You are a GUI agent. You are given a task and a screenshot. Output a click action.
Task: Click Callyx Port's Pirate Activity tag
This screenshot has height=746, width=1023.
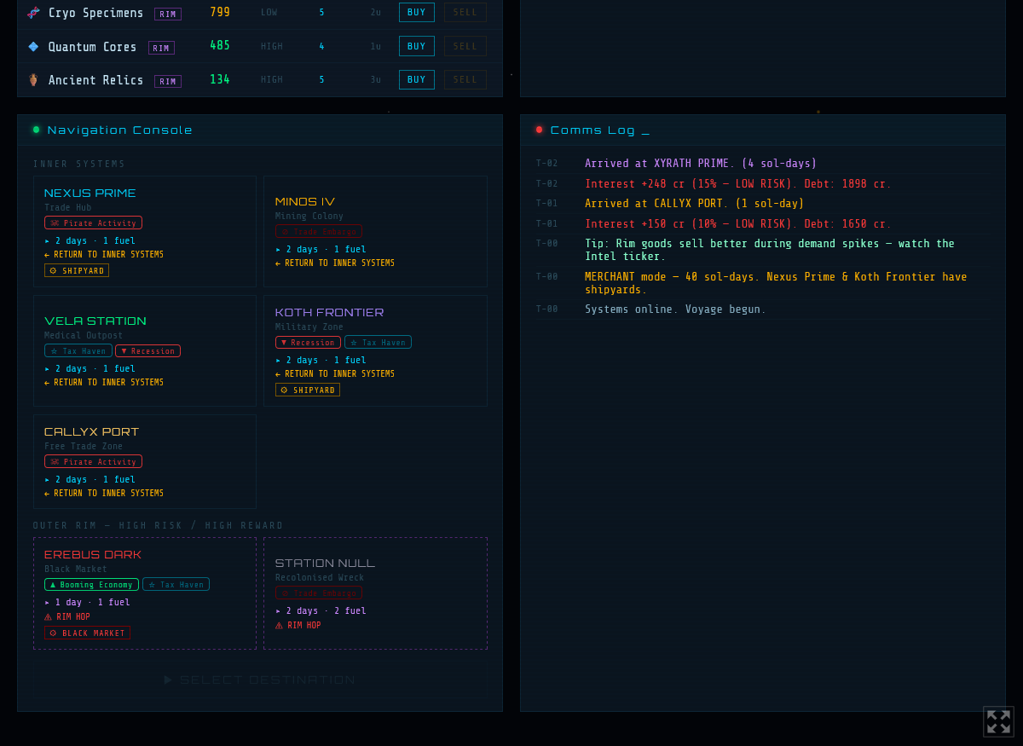[x=93, y=462]
